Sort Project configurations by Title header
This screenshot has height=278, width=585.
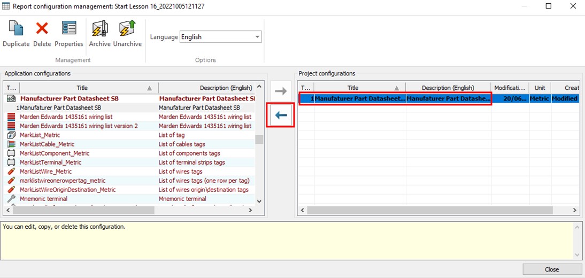(353, 88)
